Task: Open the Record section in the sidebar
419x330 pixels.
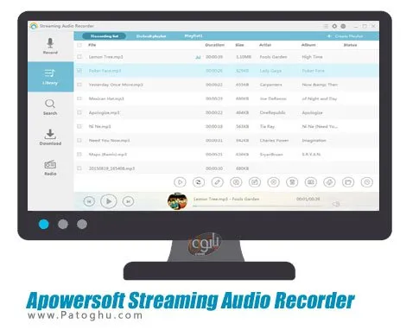Action: tap(50, 47)
